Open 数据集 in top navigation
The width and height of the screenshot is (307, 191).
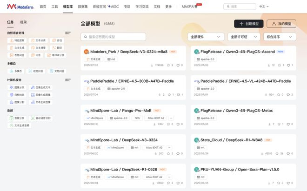click(x=83, y=7)
